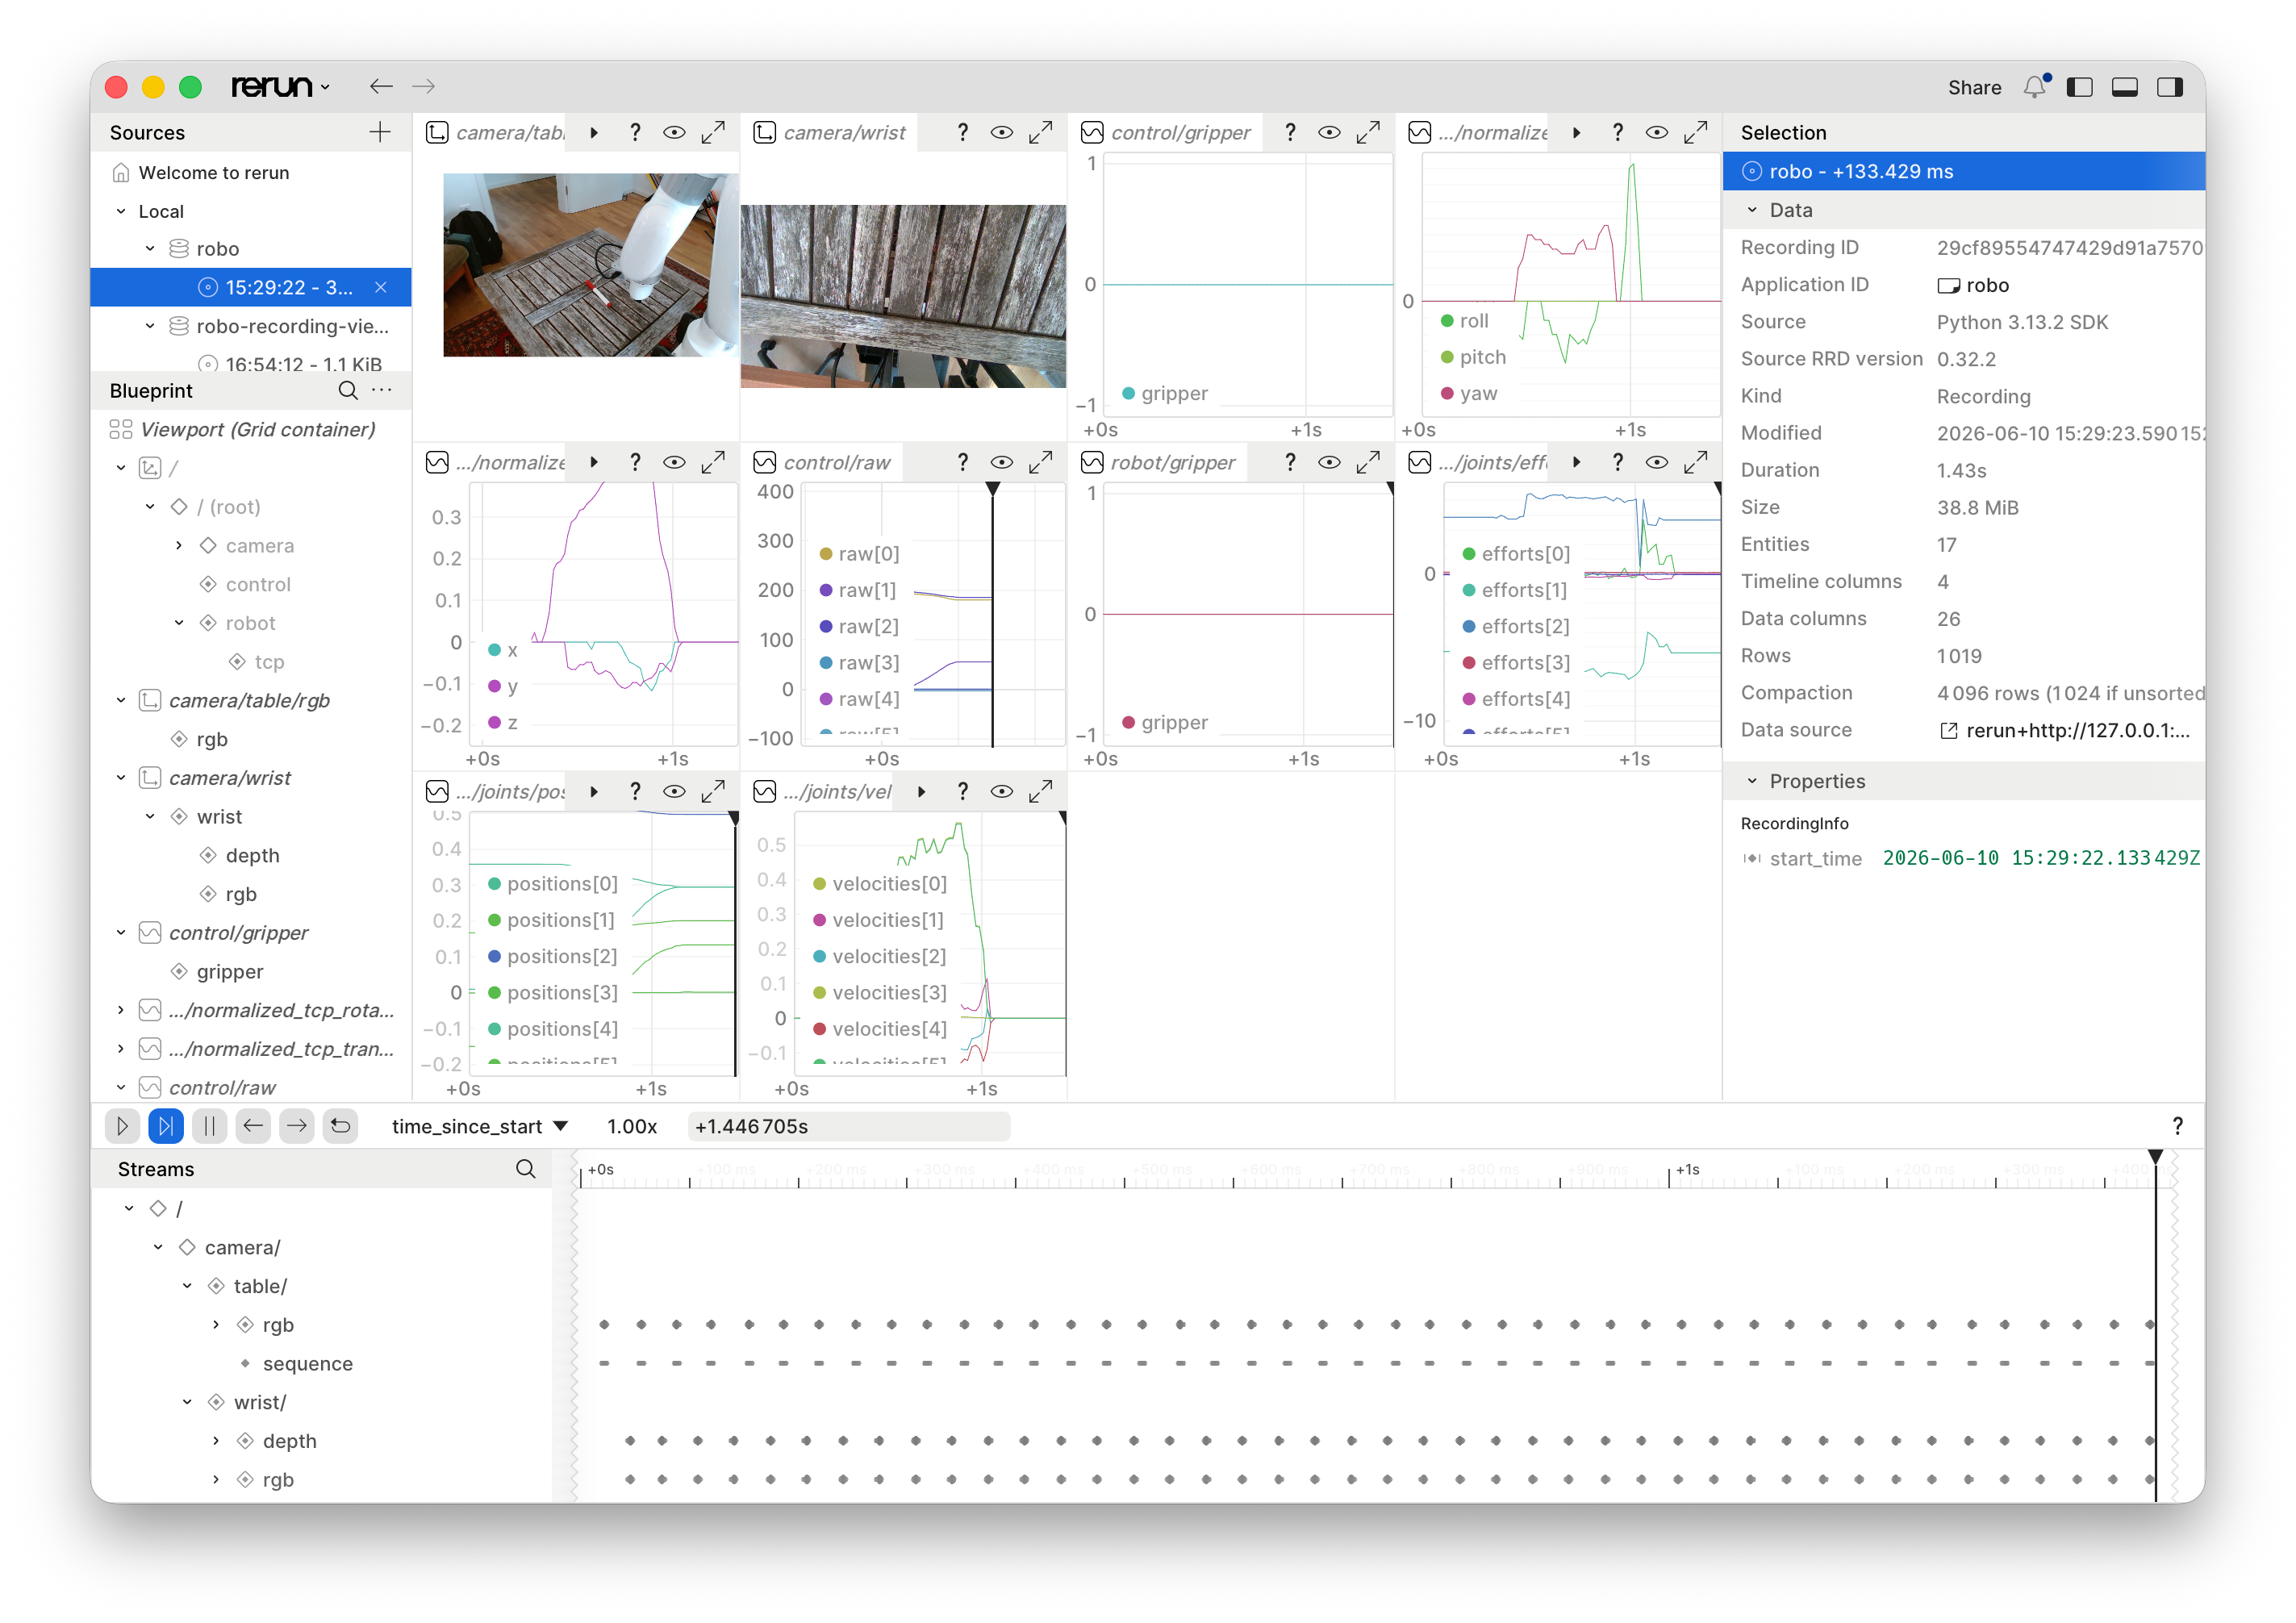This screenshot has width=2296, height=1623.
Task: Toggle visibility of joints/vel view
Action: [x=1001, y=791]
